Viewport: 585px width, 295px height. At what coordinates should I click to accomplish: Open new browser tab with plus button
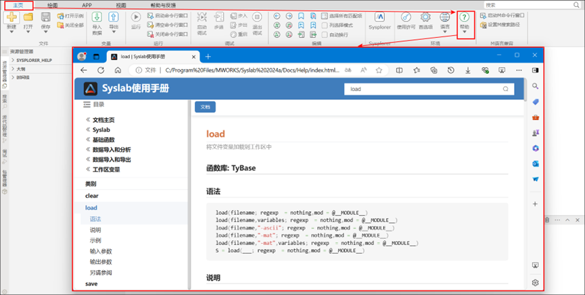[208, 57]
